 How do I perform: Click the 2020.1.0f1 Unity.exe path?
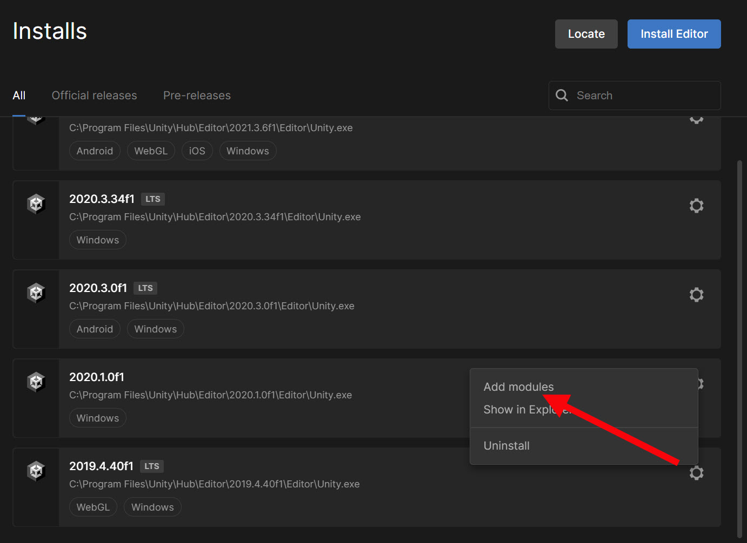click(211, 395)
